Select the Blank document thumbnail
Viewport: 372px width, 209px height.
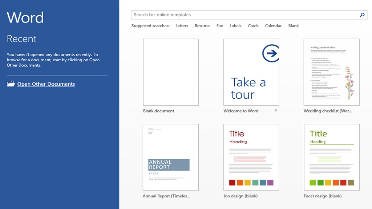171,72
